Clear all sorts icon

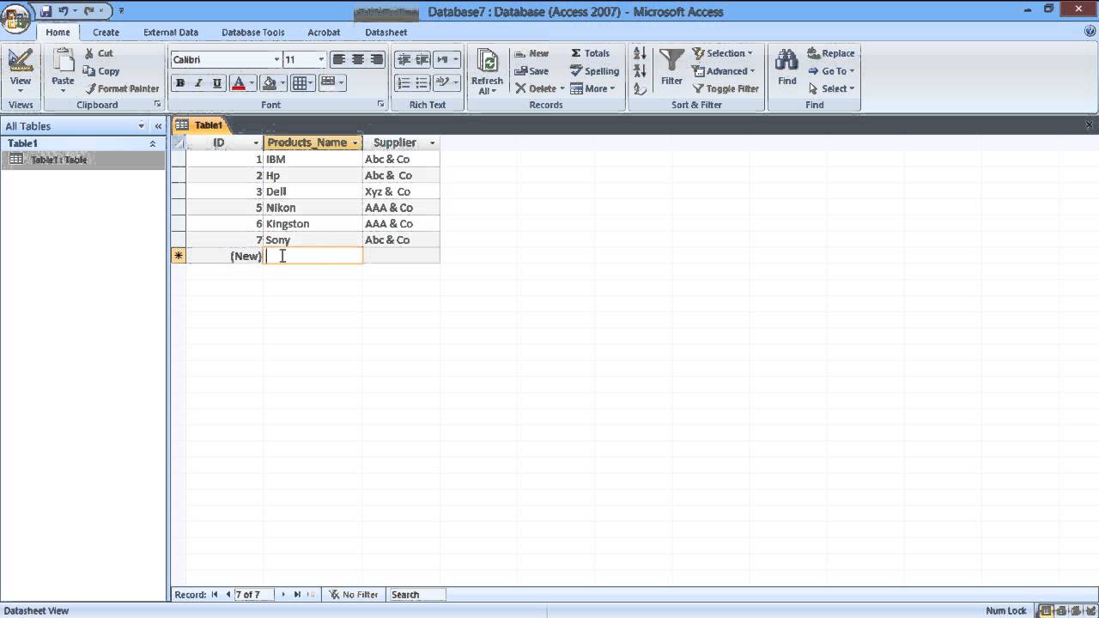pos(640,88)
